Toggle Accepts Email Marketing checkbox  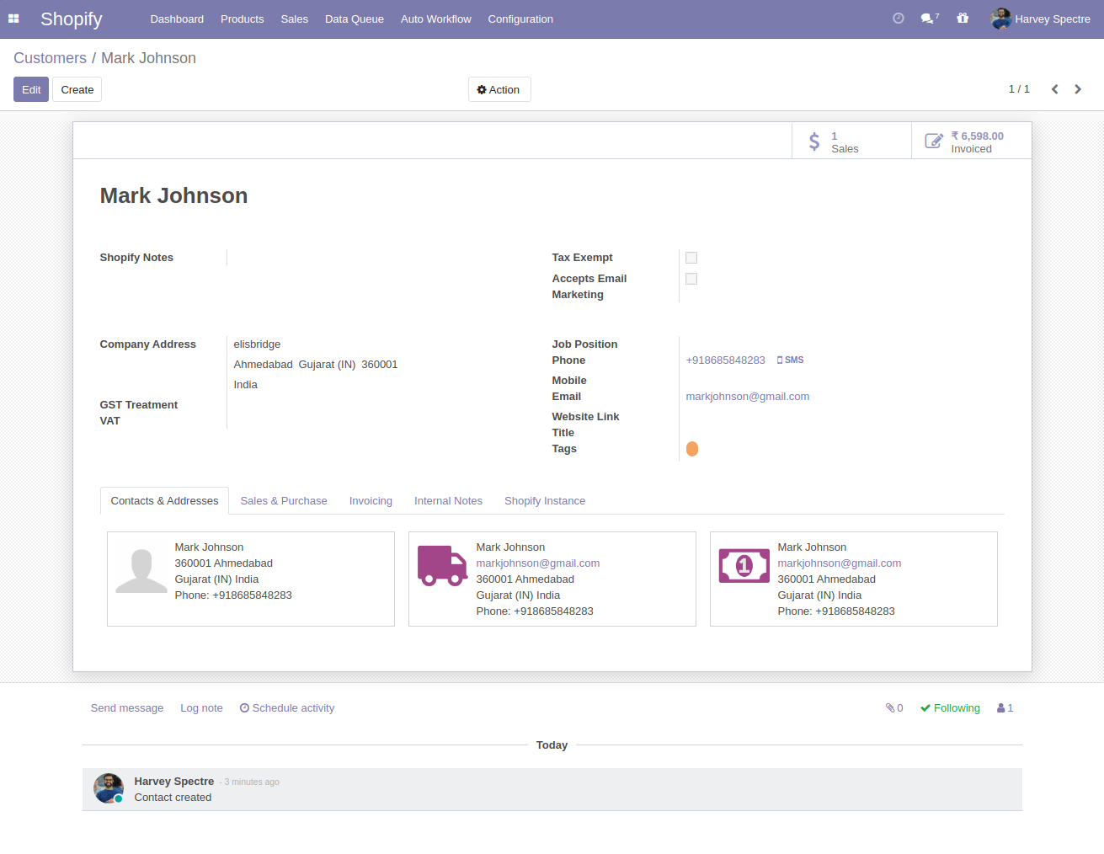click(x=691, y=279)
